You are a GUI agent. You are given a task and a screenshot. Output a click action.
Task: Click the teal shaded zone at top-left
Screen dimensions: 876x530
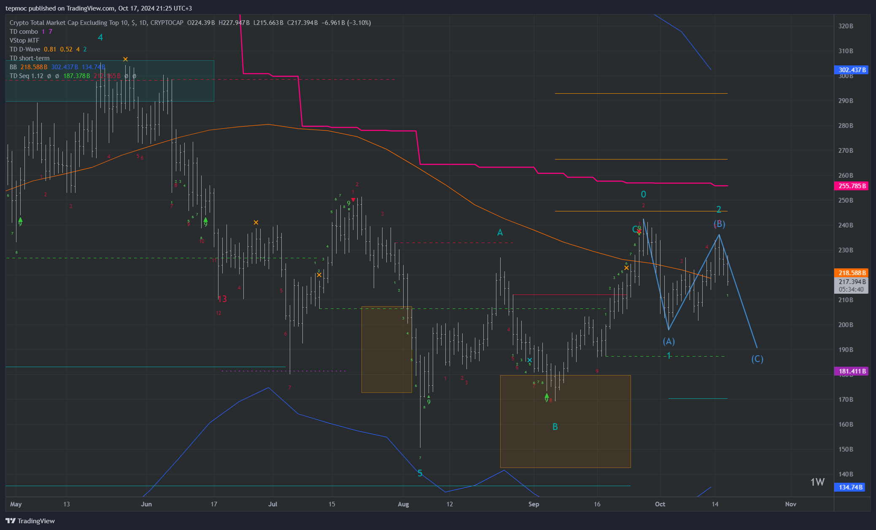click(x=110, y=81)
